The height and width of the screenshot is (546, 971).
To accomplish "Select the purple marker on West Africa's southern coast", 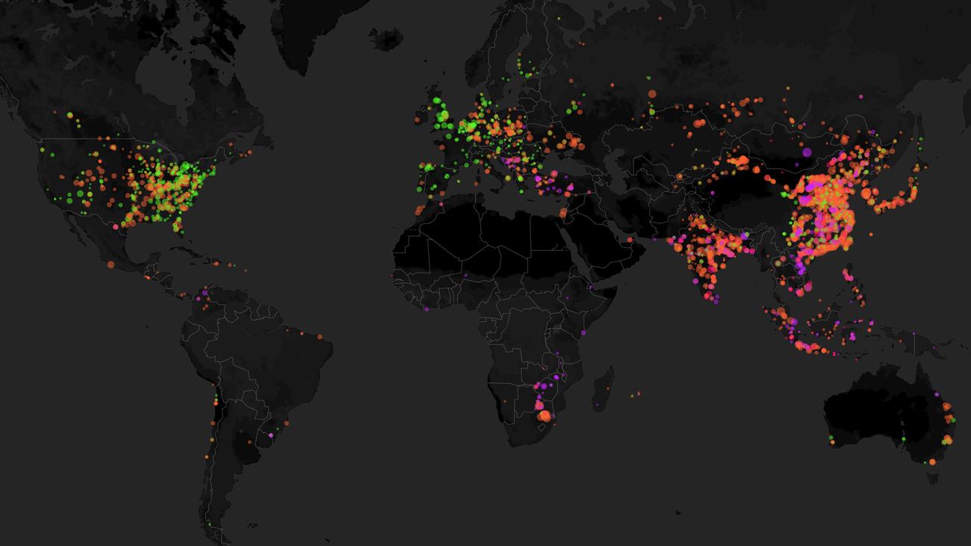I will tap(426, 308).
